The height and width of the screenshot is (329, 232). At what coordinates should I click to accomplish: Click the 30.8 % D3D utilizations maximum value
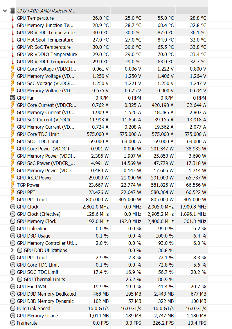coord(166,250)
